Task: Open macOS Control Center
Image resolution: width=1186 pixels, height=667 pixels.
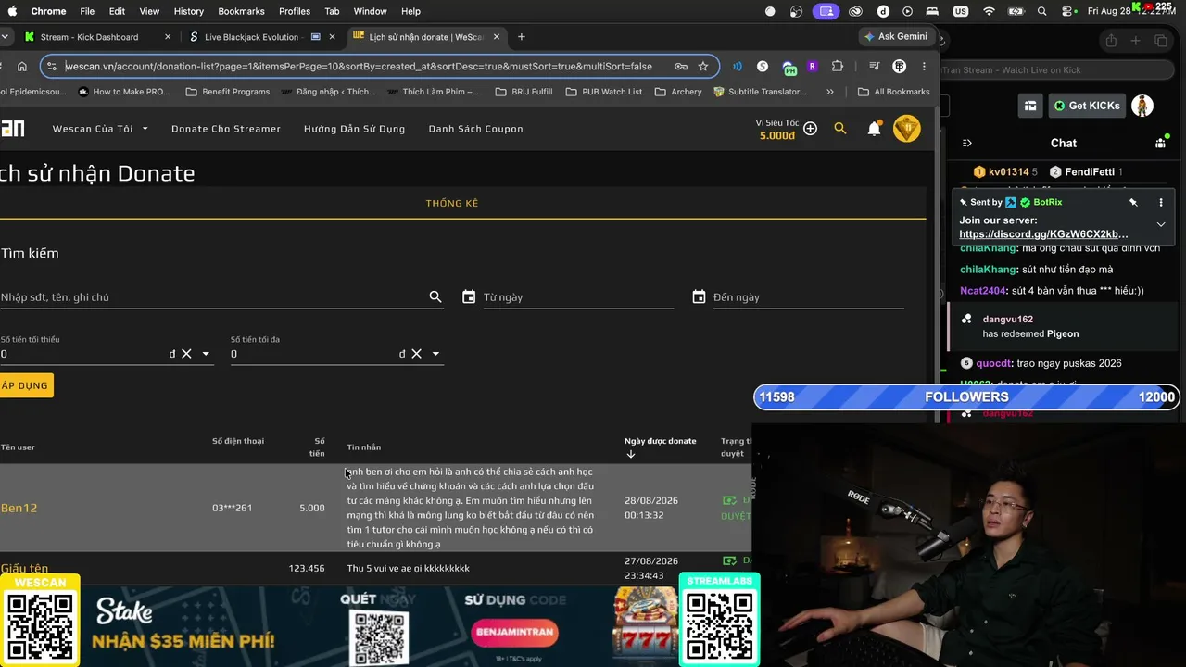Action: click(x=1069, y=11)
